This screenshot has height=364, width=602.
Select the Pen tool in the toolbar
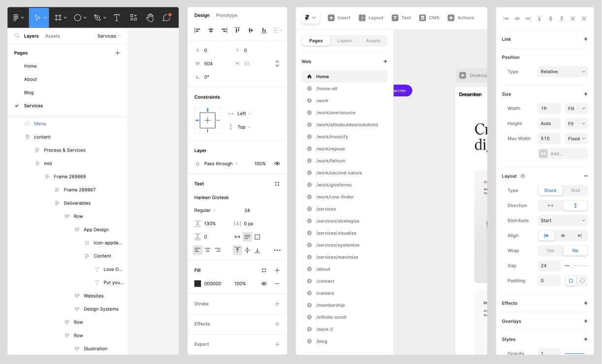tap(97, 17)
